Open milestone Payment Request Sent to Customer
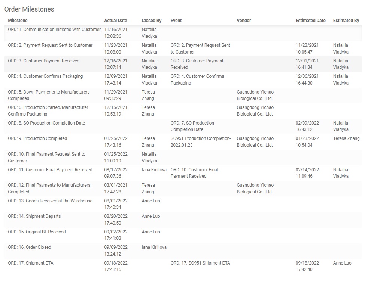 pyautogui.click(x=50, y=45)
